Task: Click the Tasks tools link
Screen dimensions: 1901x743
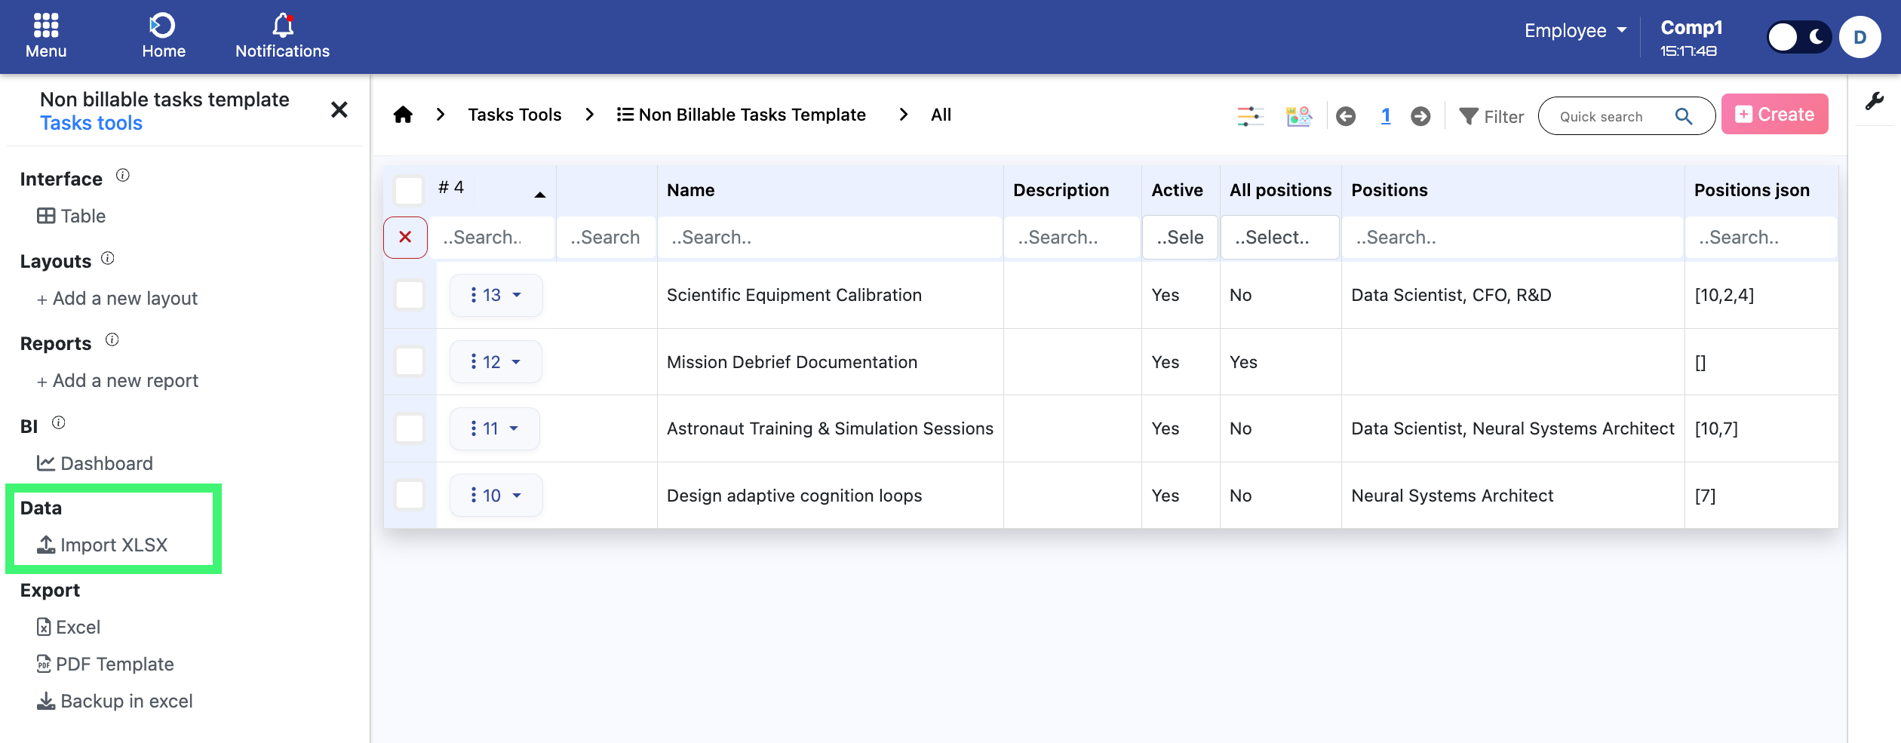Action: 91,123
